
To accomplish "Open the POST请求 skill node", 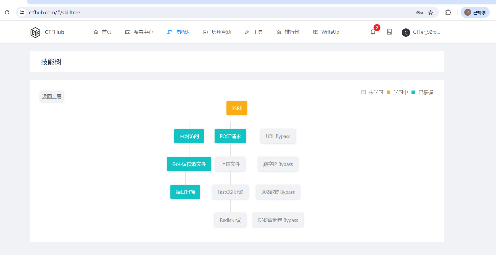I will (x=230, y=136).
